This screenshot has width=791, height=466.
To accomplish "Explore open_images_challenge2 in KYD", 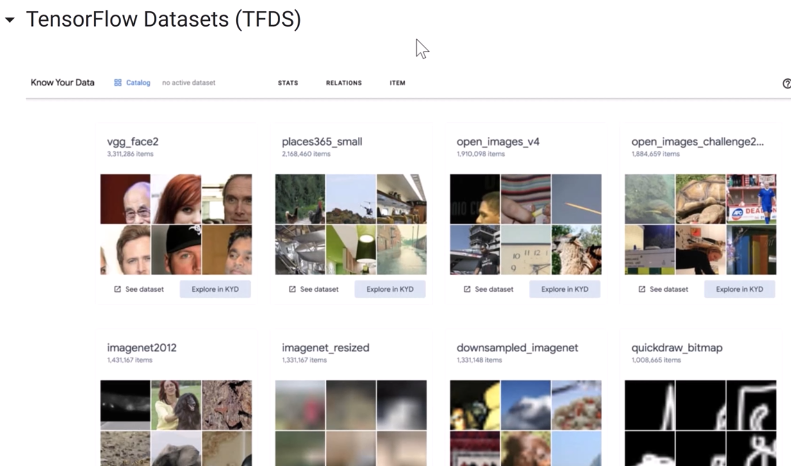I will pyautogui.click(x=739, y=289).
